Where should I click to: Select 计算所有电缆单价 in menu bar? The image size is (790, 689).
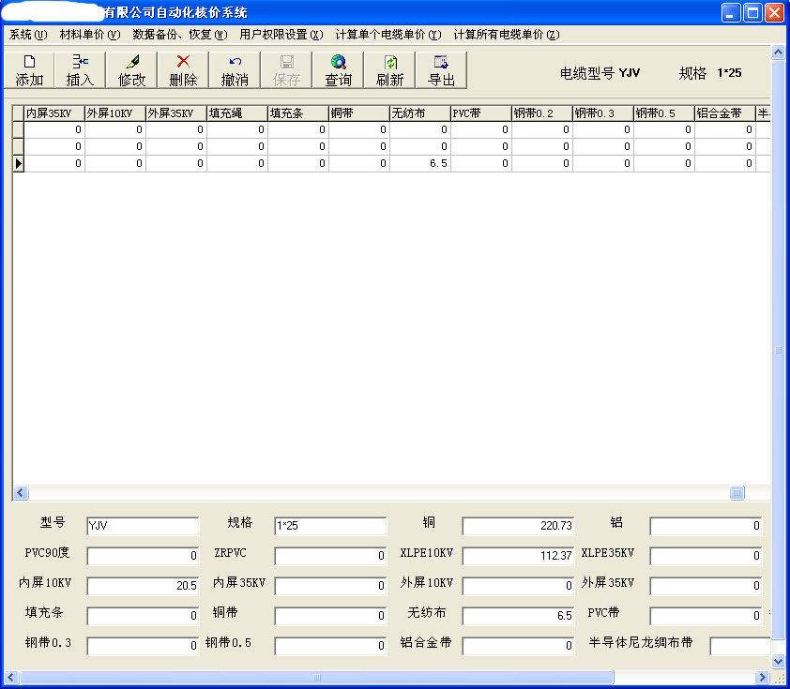(x=506, y=35)
